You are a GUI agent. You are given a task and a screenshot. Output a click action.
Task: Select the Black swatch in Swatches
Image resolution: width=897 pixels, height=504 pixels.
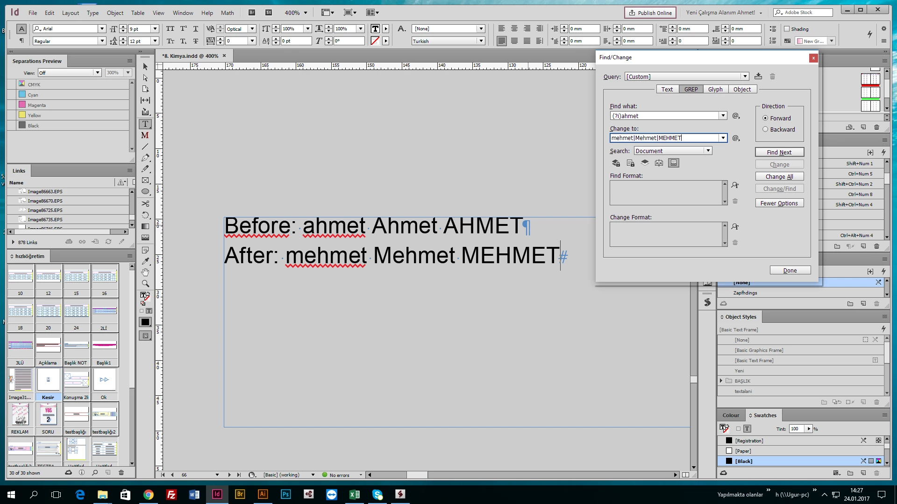[x=744, y=461]
